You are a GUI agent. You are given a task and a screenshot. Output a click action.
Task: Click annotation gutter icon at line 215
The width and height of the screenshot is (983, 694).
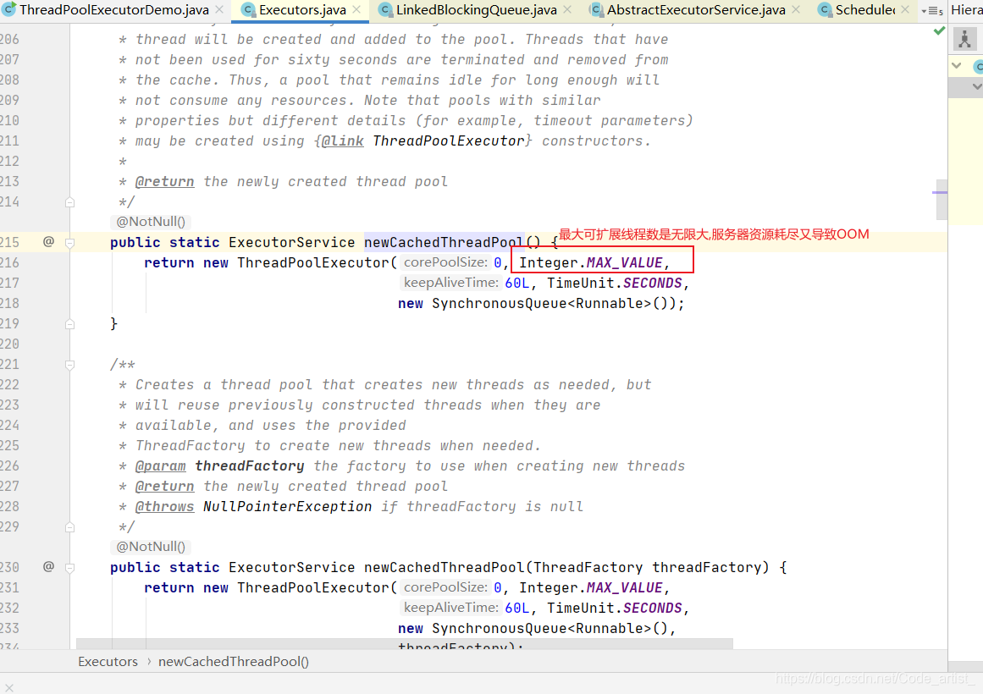(48, 241)
